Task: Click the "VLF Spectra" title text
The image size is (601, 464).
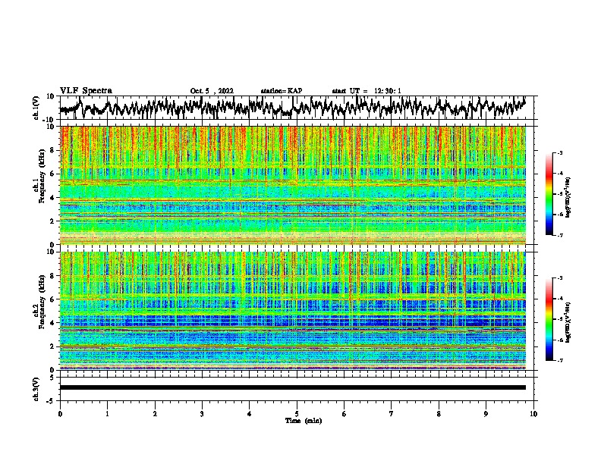Action: (86, 91)
